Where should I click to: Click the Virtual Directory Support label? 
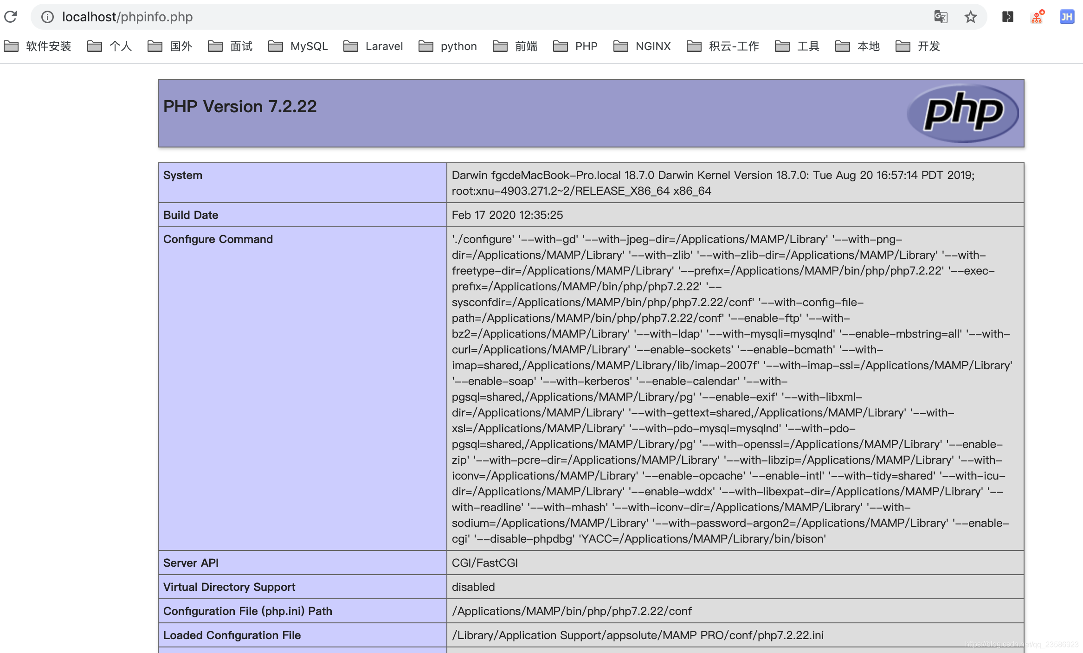click(x=229, y=587)
